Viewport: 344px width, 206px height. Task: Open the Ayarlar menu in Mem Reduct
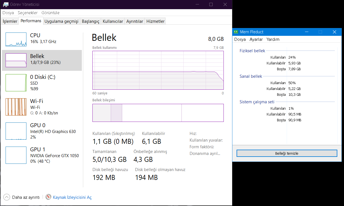pos(256,39)
